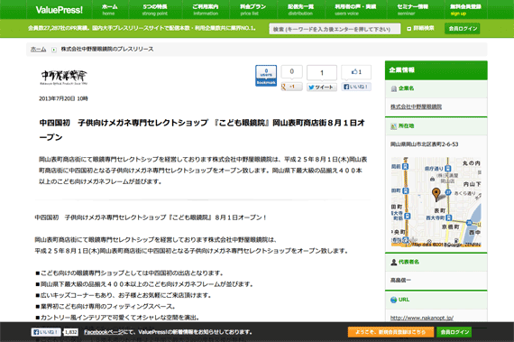The height and width of the screenshot is (342, 514).
Task: Click the bullet line 業界初こども向け専用のフィッティングスペース
Action: pos(106,307)
